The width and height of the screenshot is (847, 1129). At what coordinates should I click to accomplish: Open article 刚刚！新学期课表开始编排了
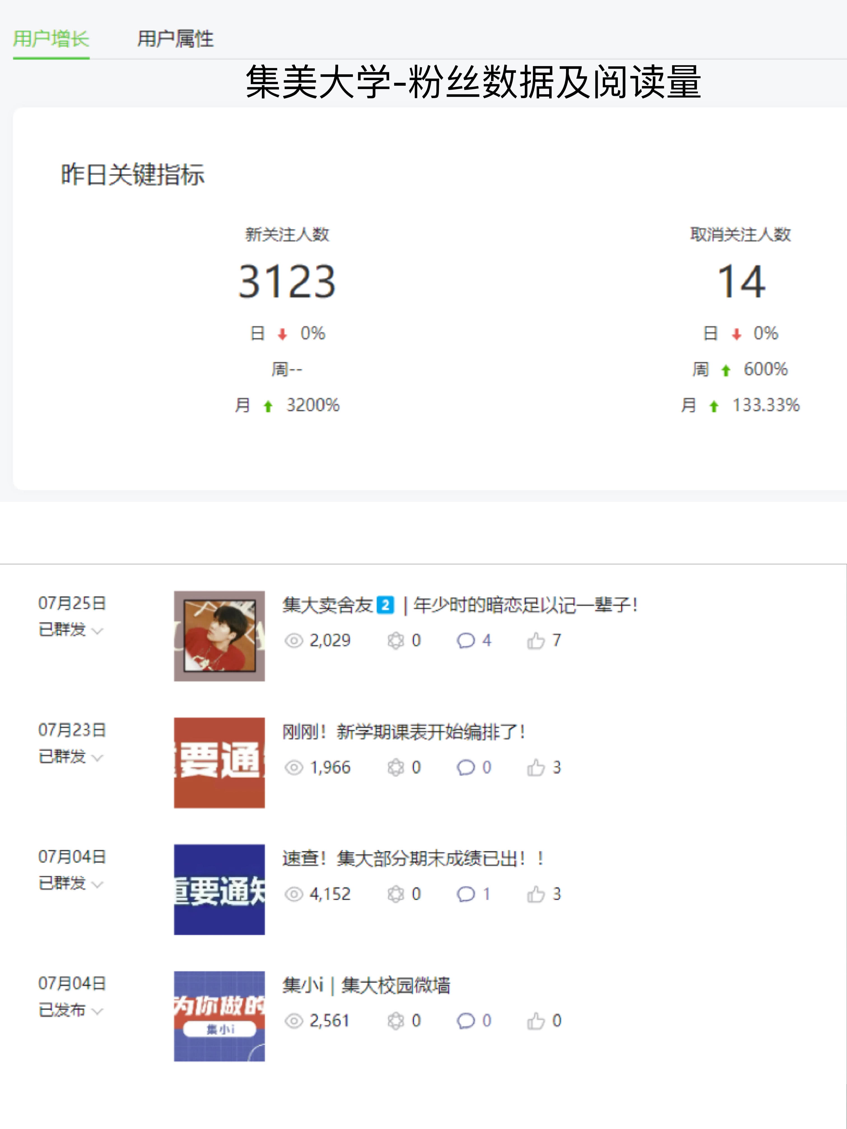point(404,732)
